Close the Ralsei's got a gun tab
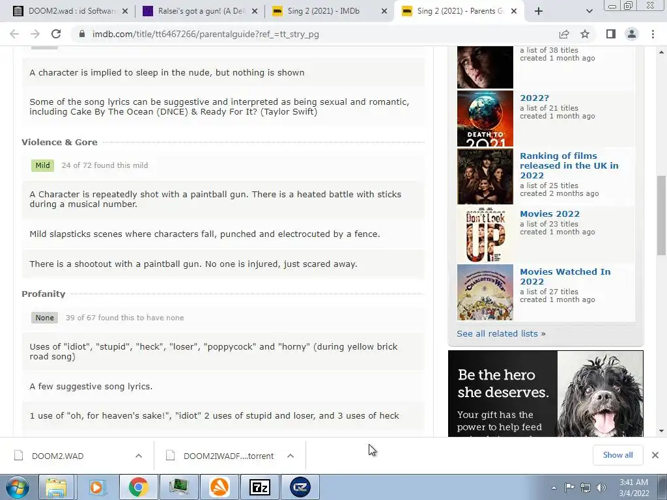The height and width of the screenshot is (500, 667). point(255,12)
